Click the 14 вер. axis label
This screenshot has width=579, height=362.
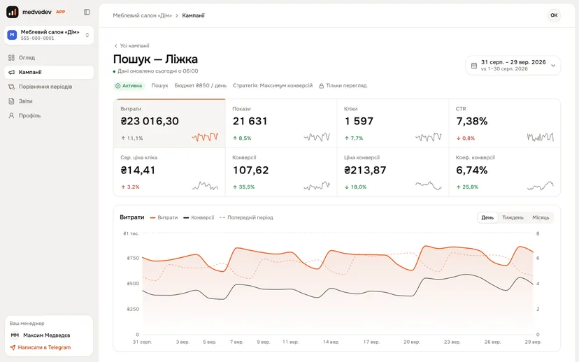point(331,342)
